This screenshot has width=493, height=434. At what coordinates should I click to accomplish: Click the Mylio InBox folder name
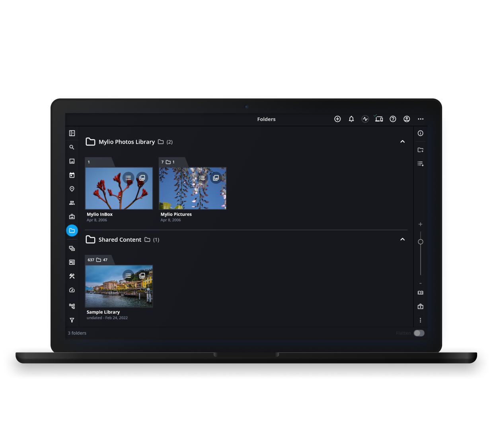pos(99,214)
